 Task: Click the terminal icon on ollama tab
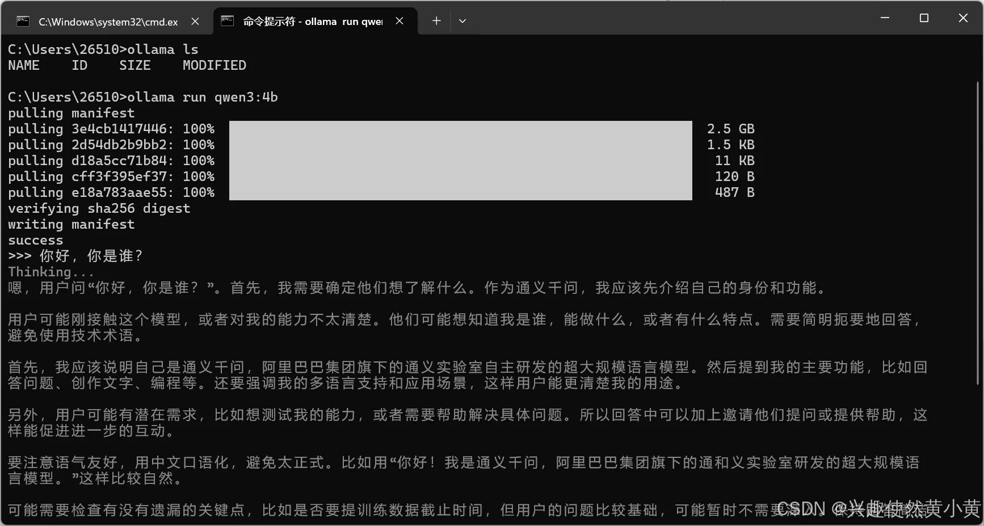(228, 21)
